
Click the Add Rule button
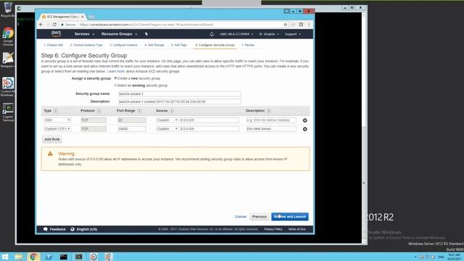point(52,139)
